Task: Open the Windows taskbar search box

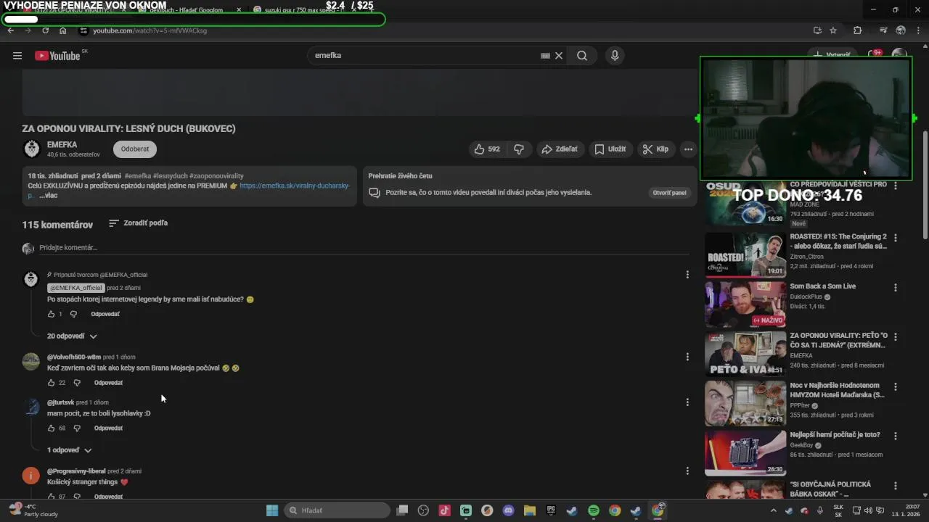Action: (337, 510)
